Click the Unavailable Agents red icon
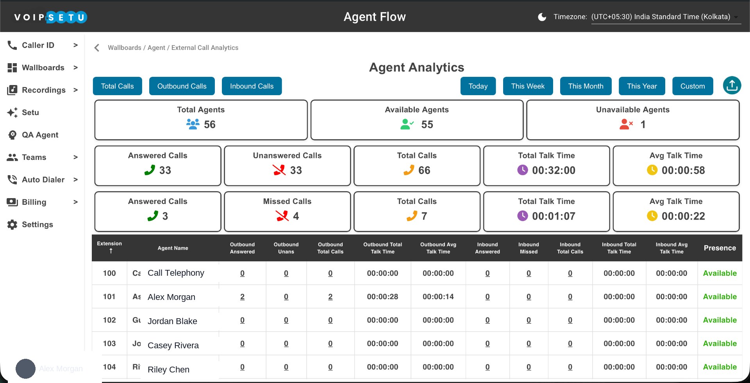The width and height of the screenshot is (750, 383). coord(626,124)
